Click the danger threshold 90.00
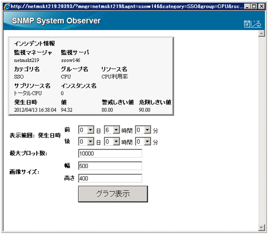Screen dimensions: 269x235 pos(145,110)
